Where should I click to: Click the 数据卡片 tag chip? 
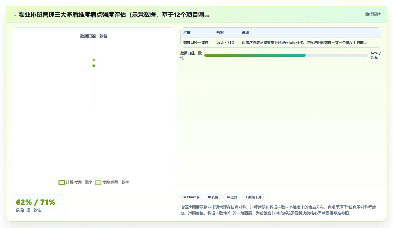pyautogui.click(x=253, y=197)
